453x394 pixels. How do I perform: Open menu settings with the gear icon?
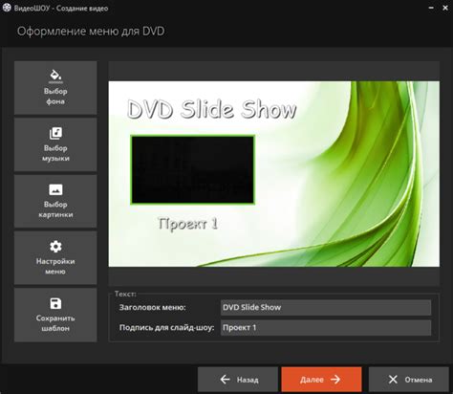coord(55,247)
